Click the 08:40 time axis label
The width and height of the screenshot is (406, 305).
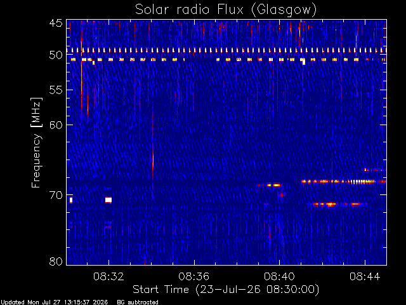[279, 276]
